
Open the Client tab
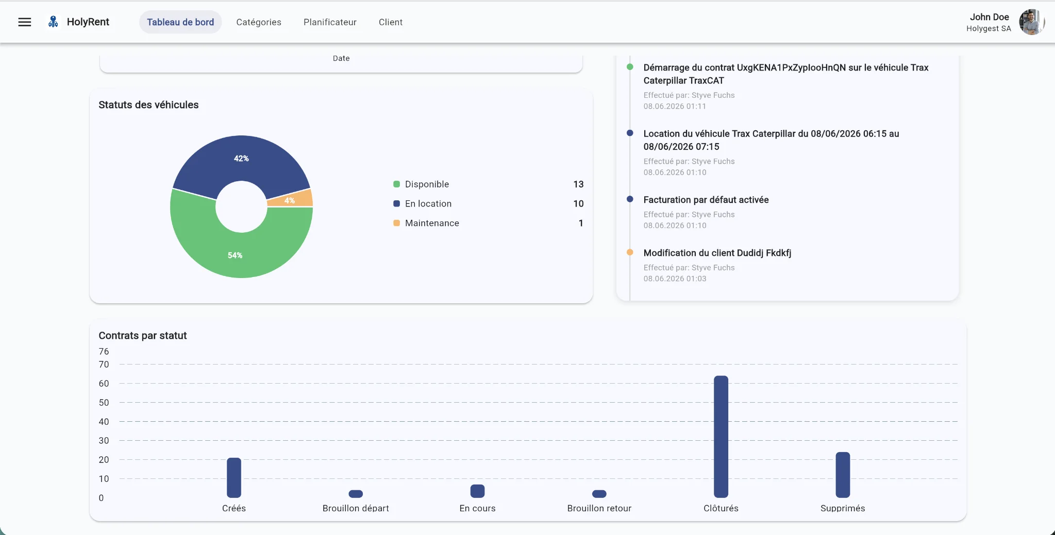(x=391, y=22)
